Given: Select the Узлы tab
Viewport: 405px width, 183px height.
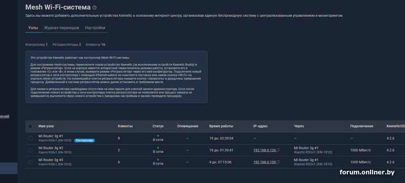Looking at the screenshot, I should 33,28.
